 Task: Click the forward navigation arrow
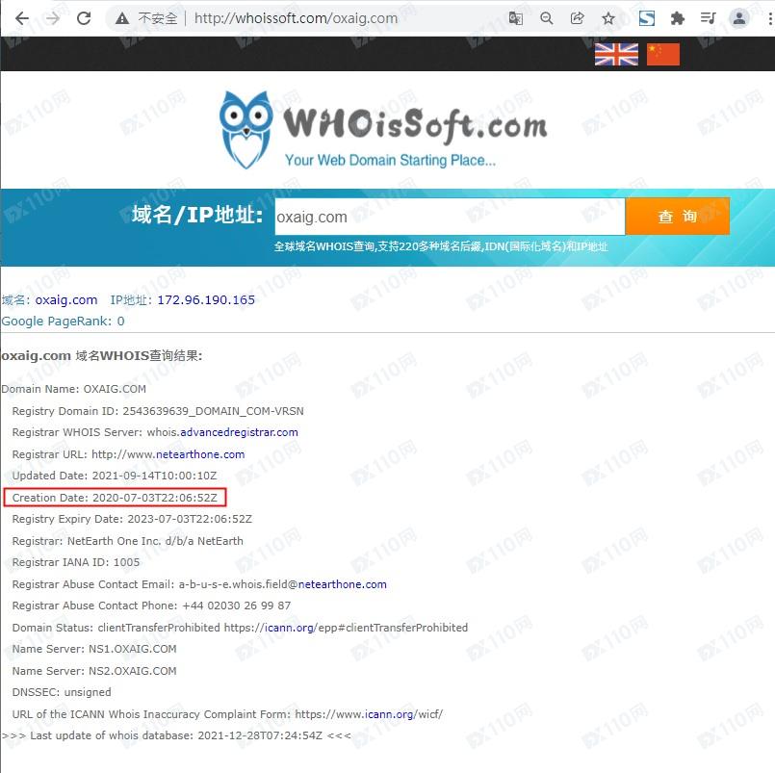click(53, 19)
